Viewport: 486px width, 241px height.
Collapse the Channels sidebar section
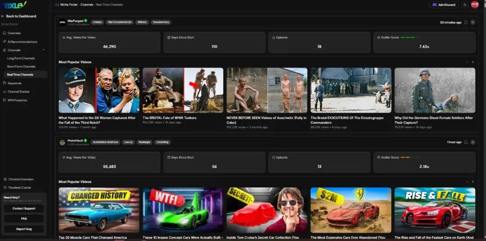[43, 50]
